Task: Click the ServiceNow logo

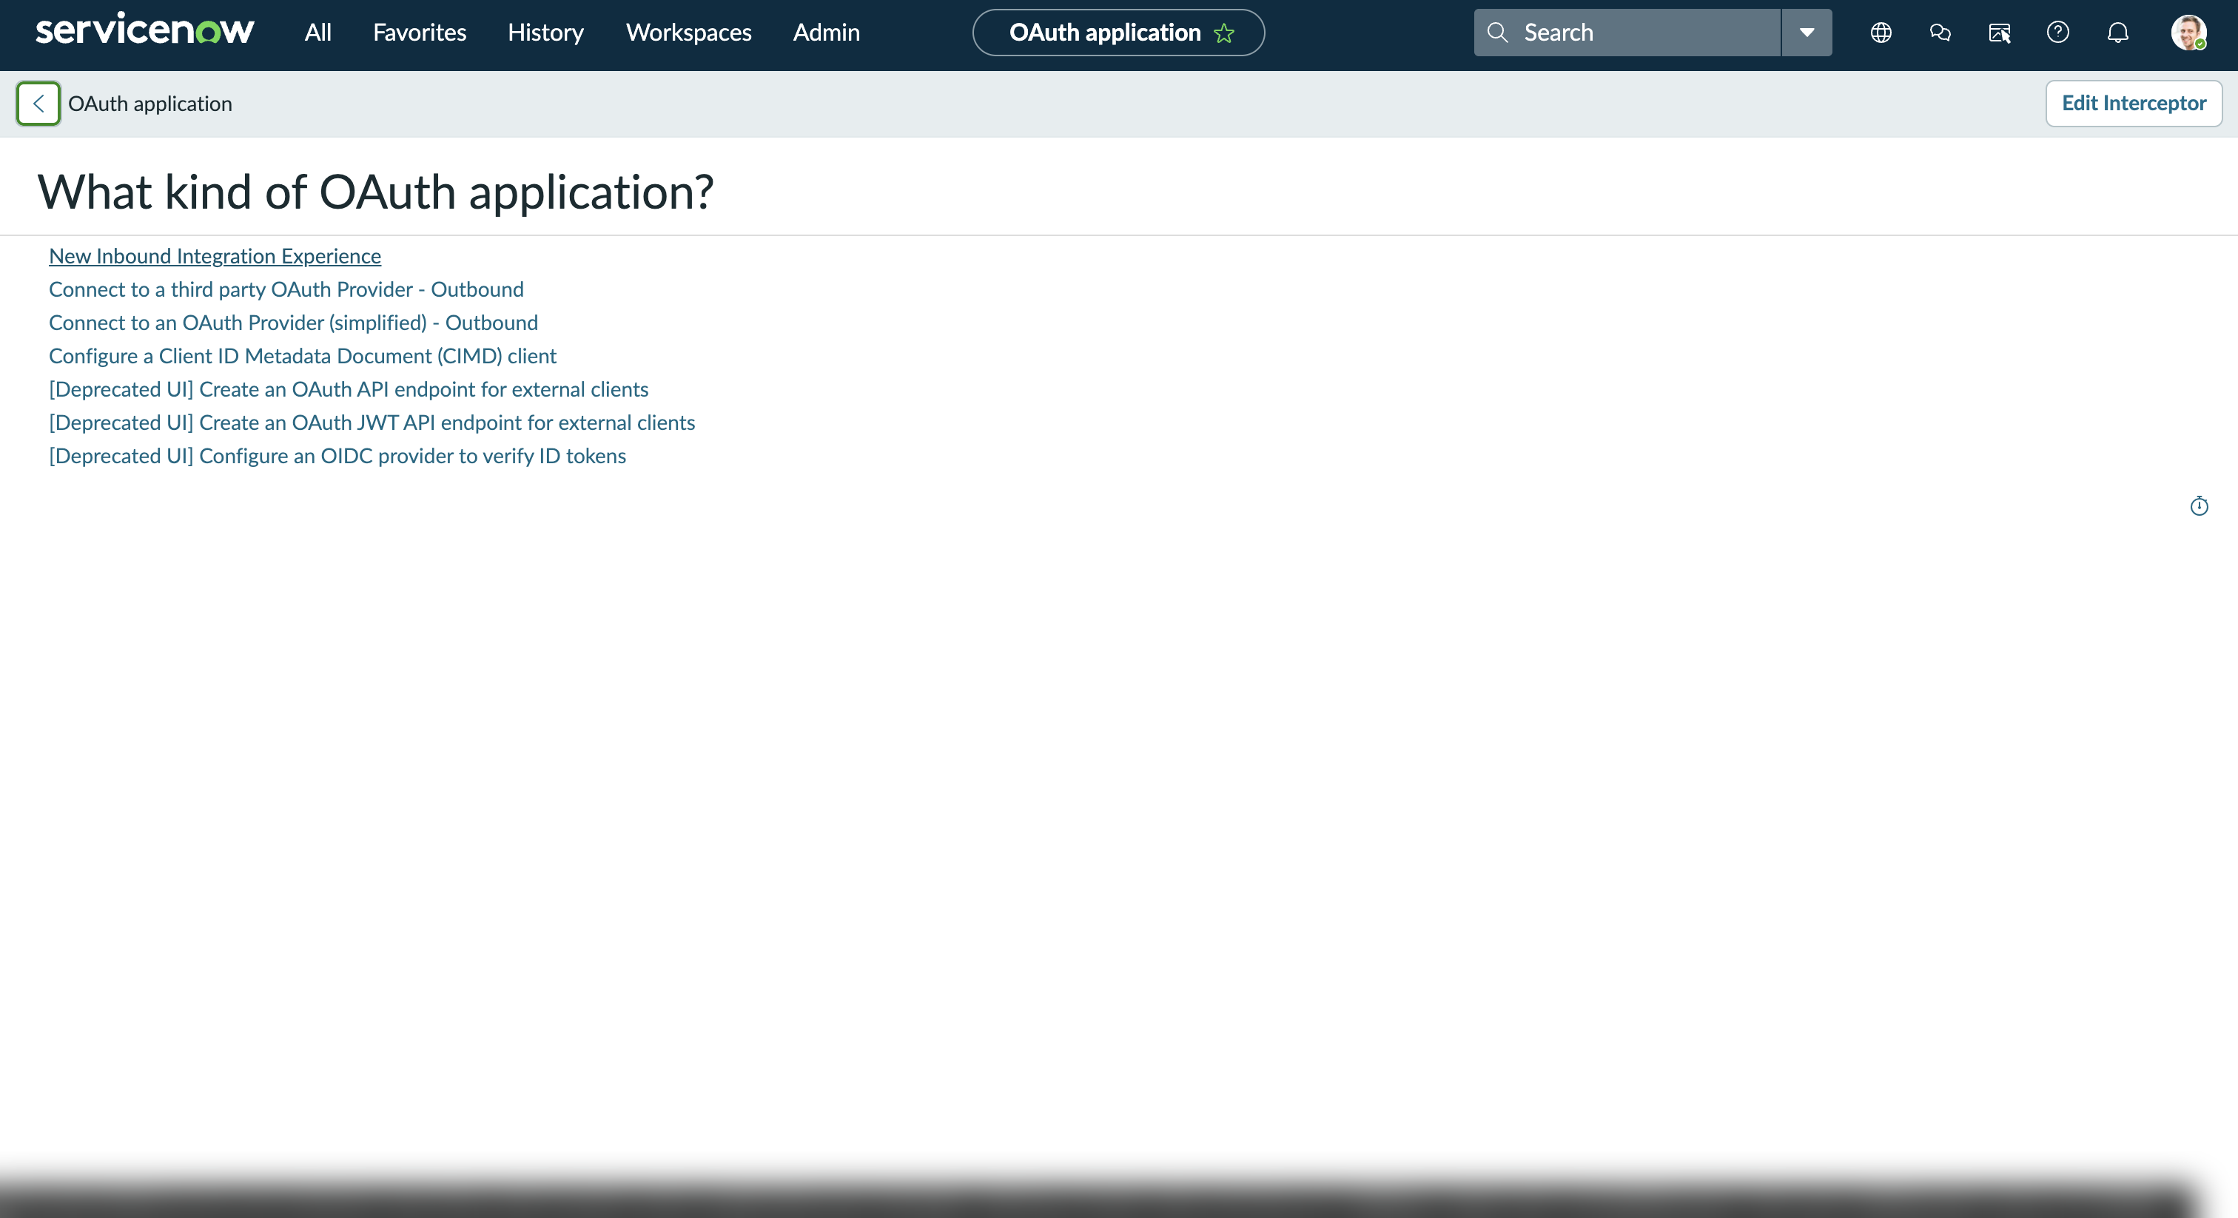Action: tap(144, 30)
